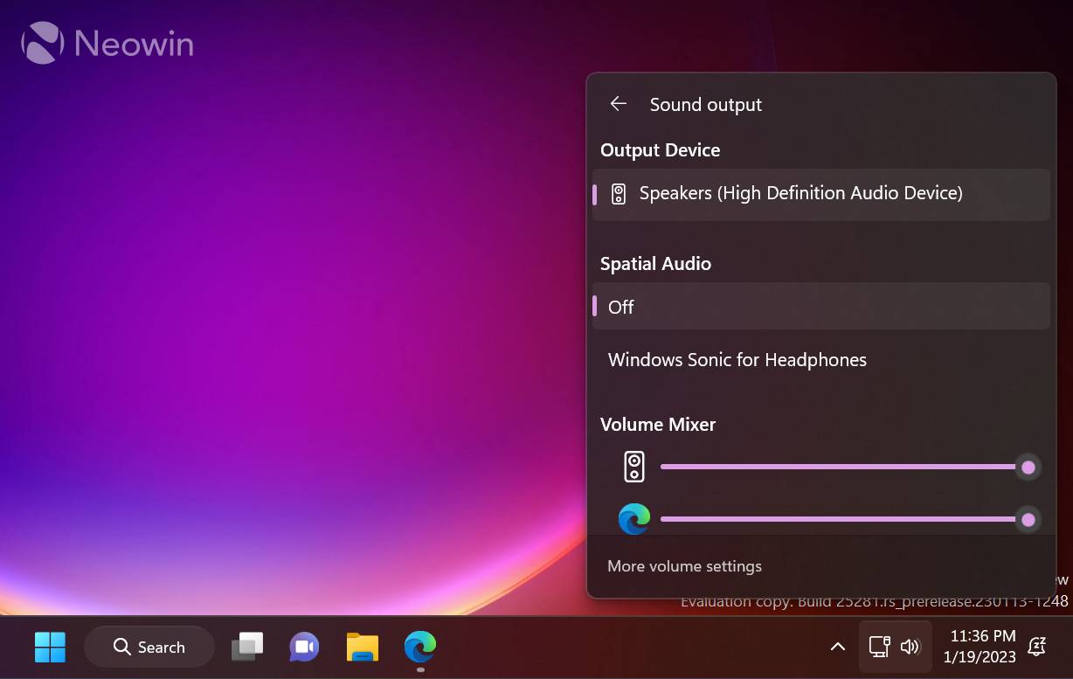Screen dimensions: 1073x679
Task: Click the speaker icon in Volume Mixer
Action: click(x=633, y=466)
